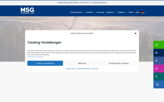The width and height of the screenshot is (164, 102).
Task: Open the LinkedIn sidebar icon
Action: (x=157, y=84)
